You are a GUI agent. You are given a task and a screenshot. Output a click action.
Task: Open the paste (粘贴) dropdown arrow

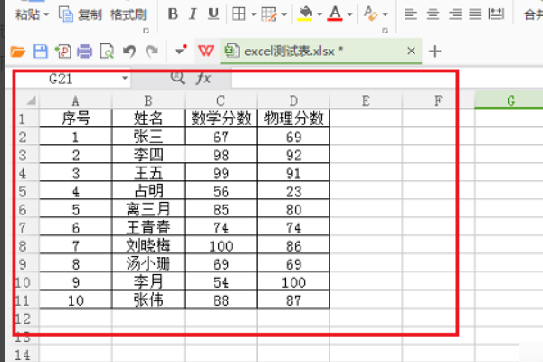[46, 14]
